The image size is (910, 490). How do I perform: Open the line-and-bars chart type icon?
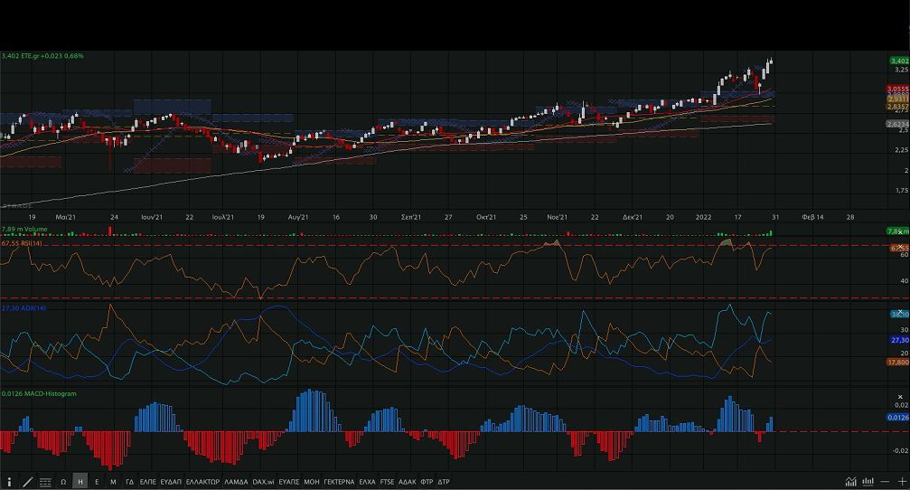(850, 482)
